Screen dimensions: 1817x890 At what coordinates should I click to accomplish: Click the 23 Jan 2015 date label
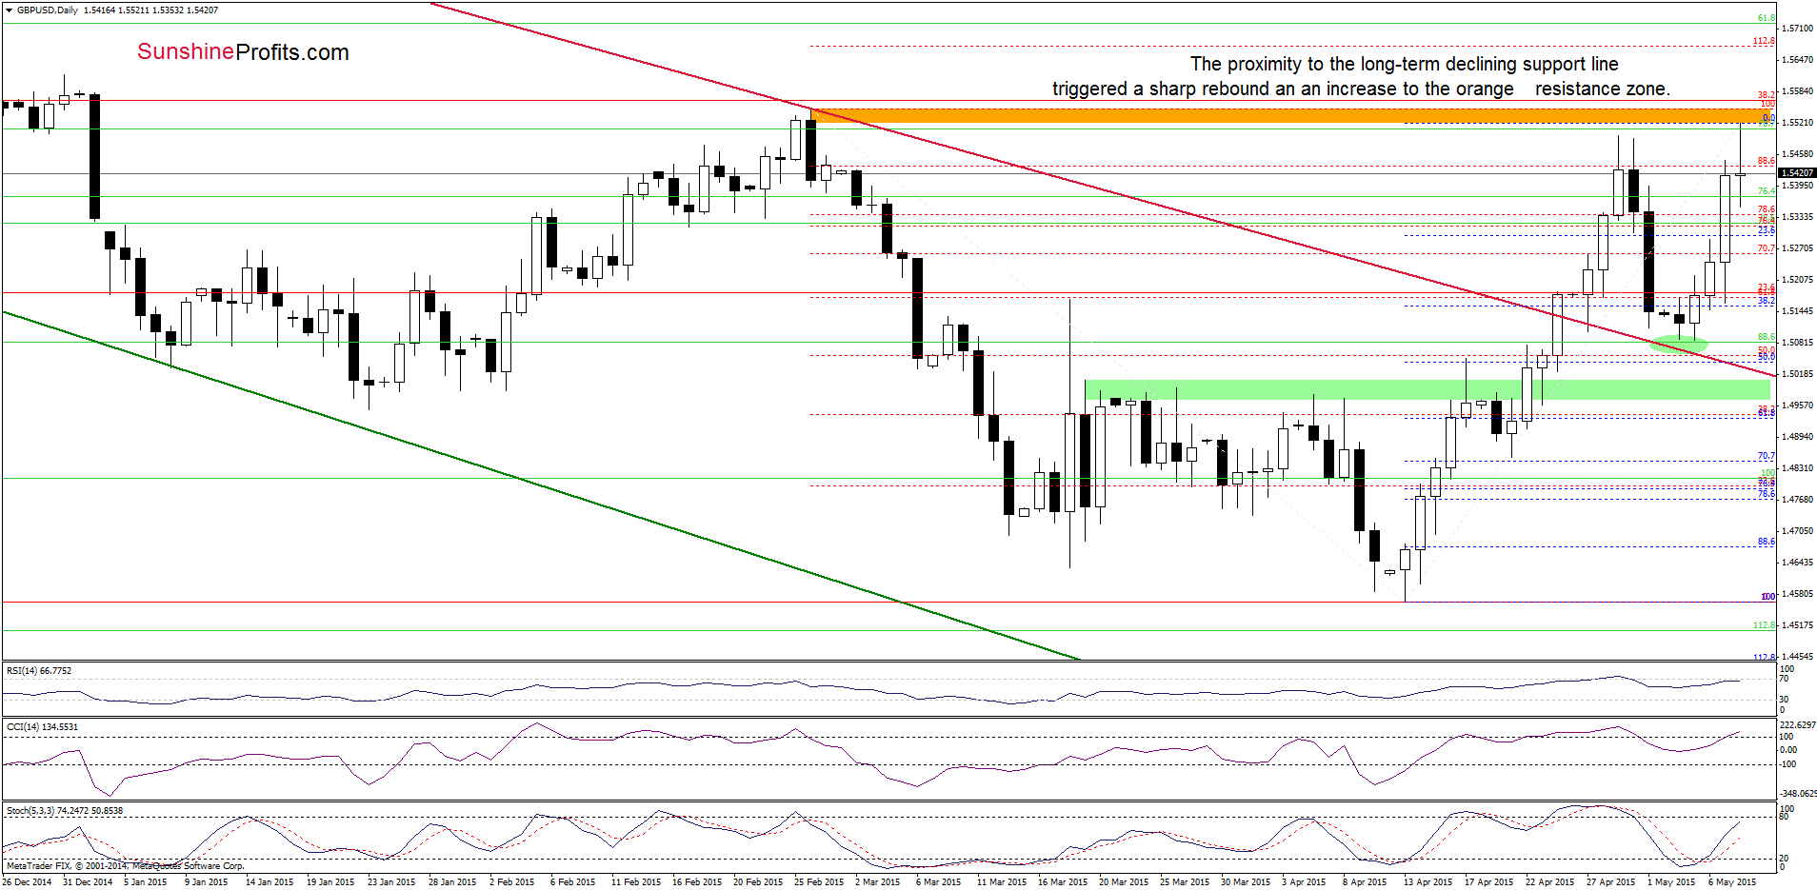coord(391,882)
